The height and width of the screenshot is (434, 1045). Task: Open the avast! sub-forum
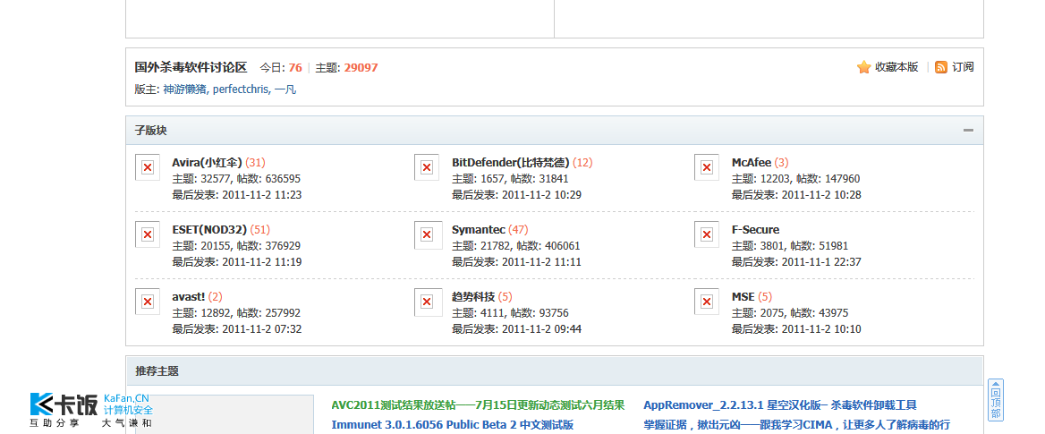point(189,297)
